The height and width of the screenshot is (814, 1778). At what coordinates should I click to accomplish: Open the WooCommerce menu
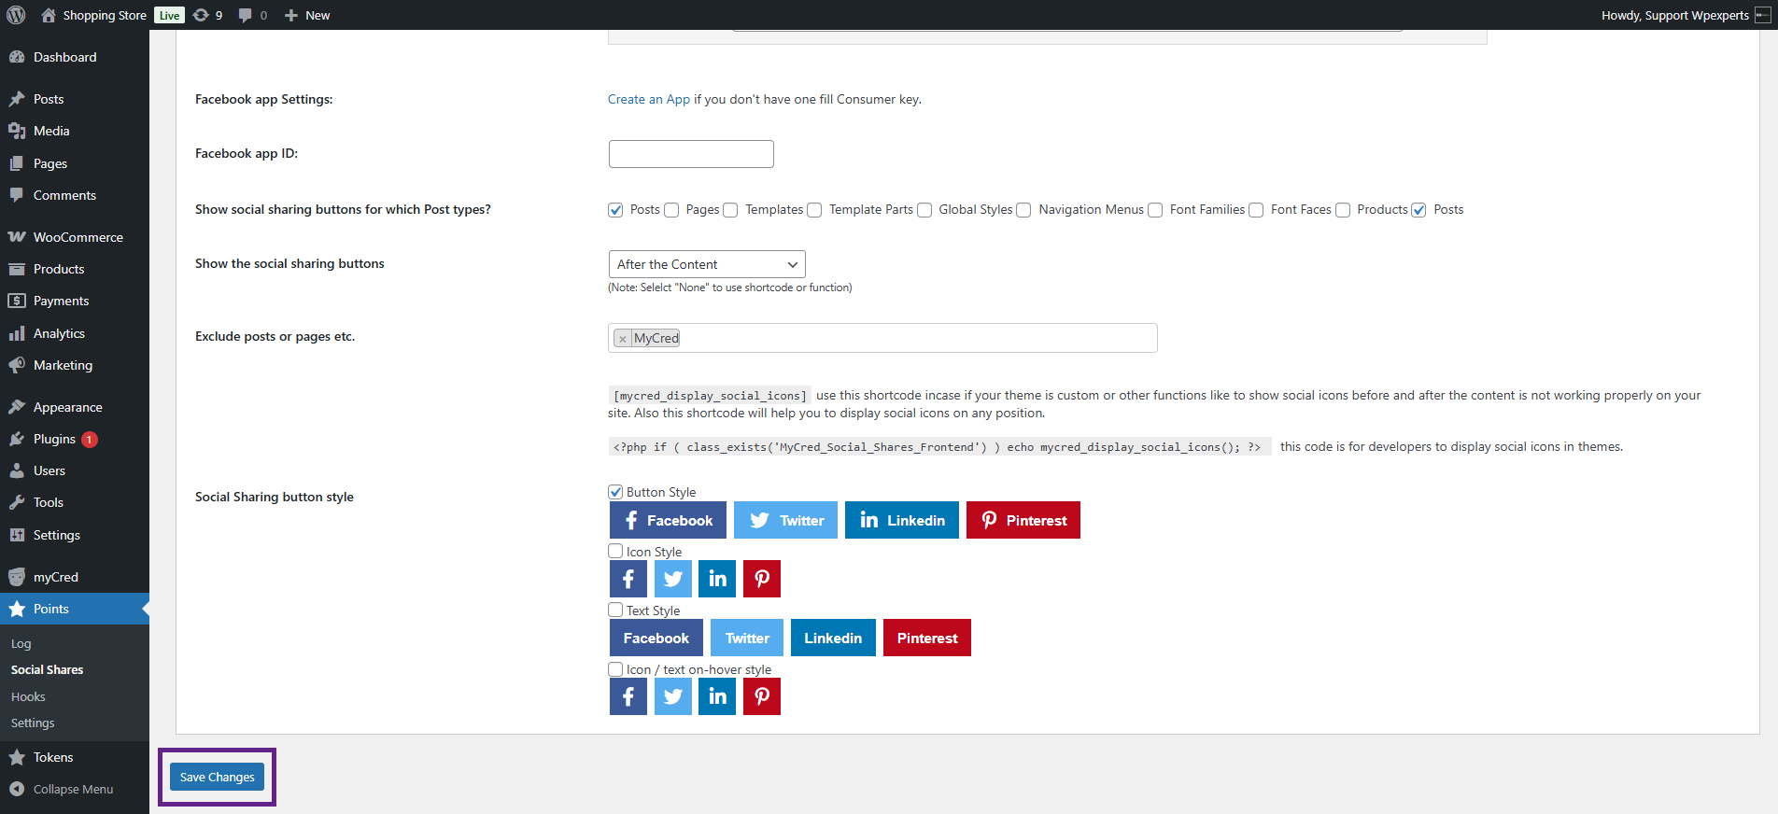[x=78, y=237]
